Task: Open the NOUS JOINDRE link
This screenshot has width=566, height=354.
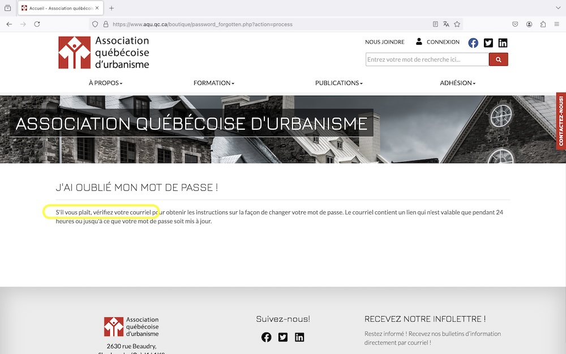Action: (384, 42)
